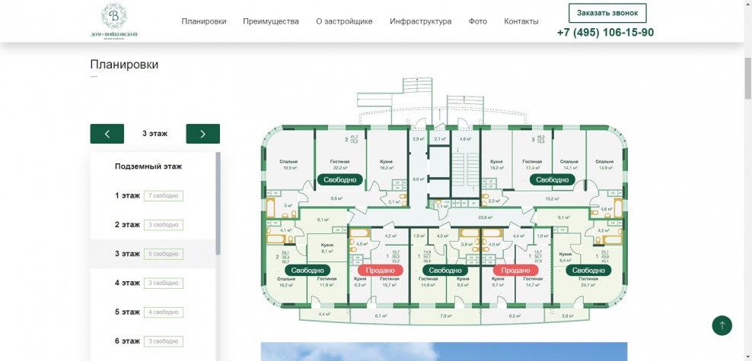752x361 pixels.
Task: Select Подземный этаж in floor list
Action: coord(148,166)
